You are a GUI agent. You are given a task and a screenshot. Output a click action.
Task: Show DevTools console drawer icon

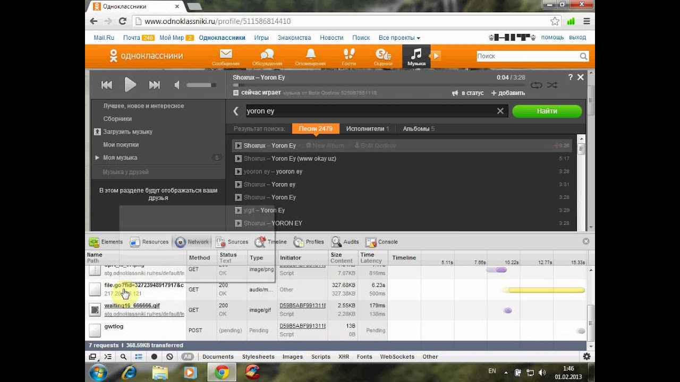pyautogui.click(x=108, y=357)
